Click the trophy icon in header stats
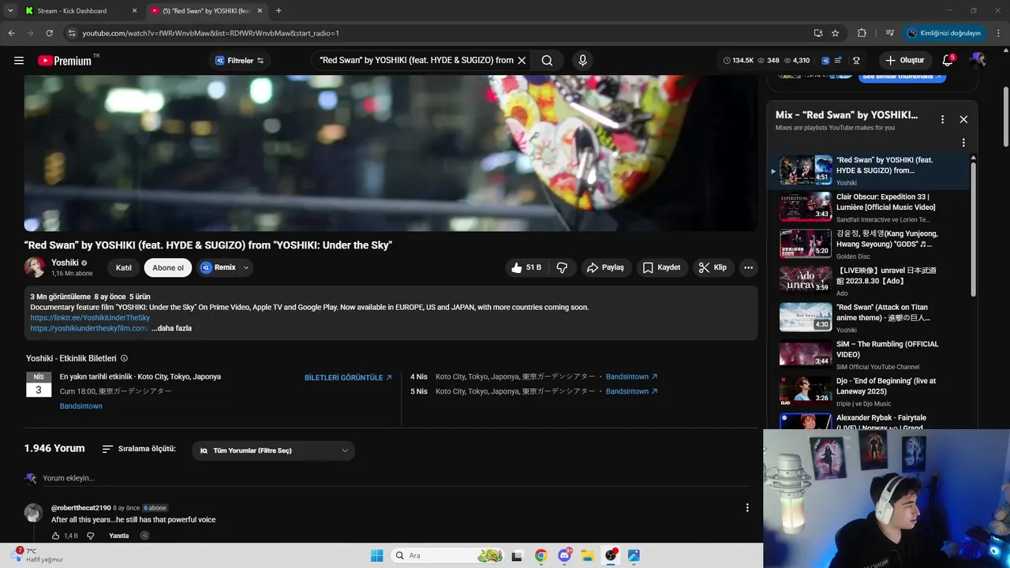This screenshot has width=1010, height=568. [x=856, y=60]
